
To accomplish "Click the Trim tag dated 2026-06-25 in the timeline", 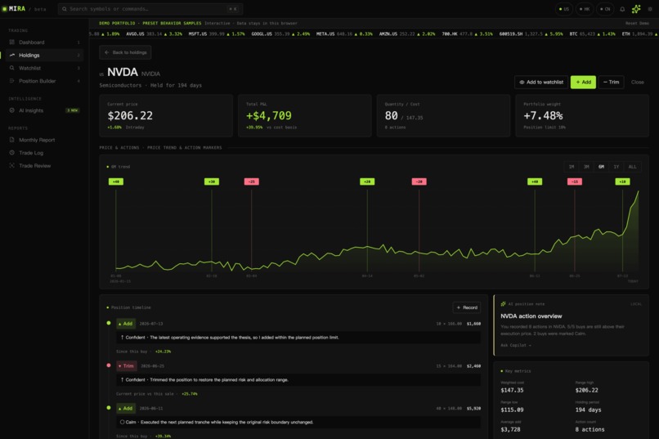I will pyautogui.click(x=127, y=366).
